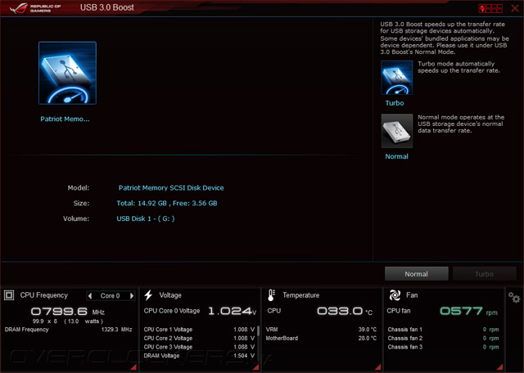Expand the Temperature panel corner triangle
524x373 pixels.
[378, 367]
